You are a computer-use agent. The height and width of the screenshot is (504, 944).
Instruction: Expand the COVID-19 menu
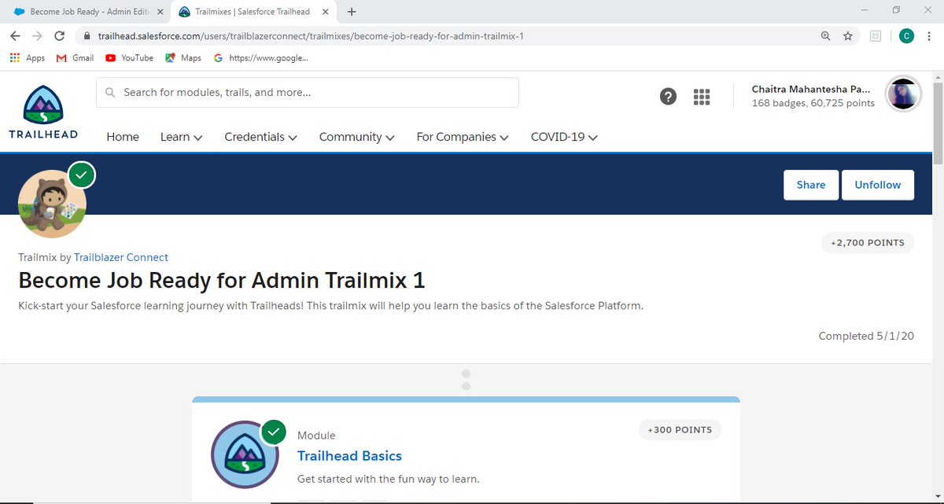click(x=564, y=137)
